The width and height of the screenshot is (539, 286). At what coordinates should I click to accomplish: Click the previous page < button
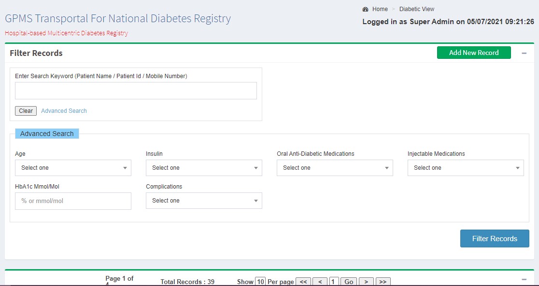(x=320, y=282)
